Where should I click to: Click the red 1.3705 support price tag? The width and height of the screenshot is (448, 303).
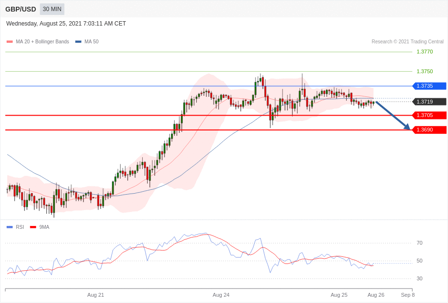coord(429,115)
